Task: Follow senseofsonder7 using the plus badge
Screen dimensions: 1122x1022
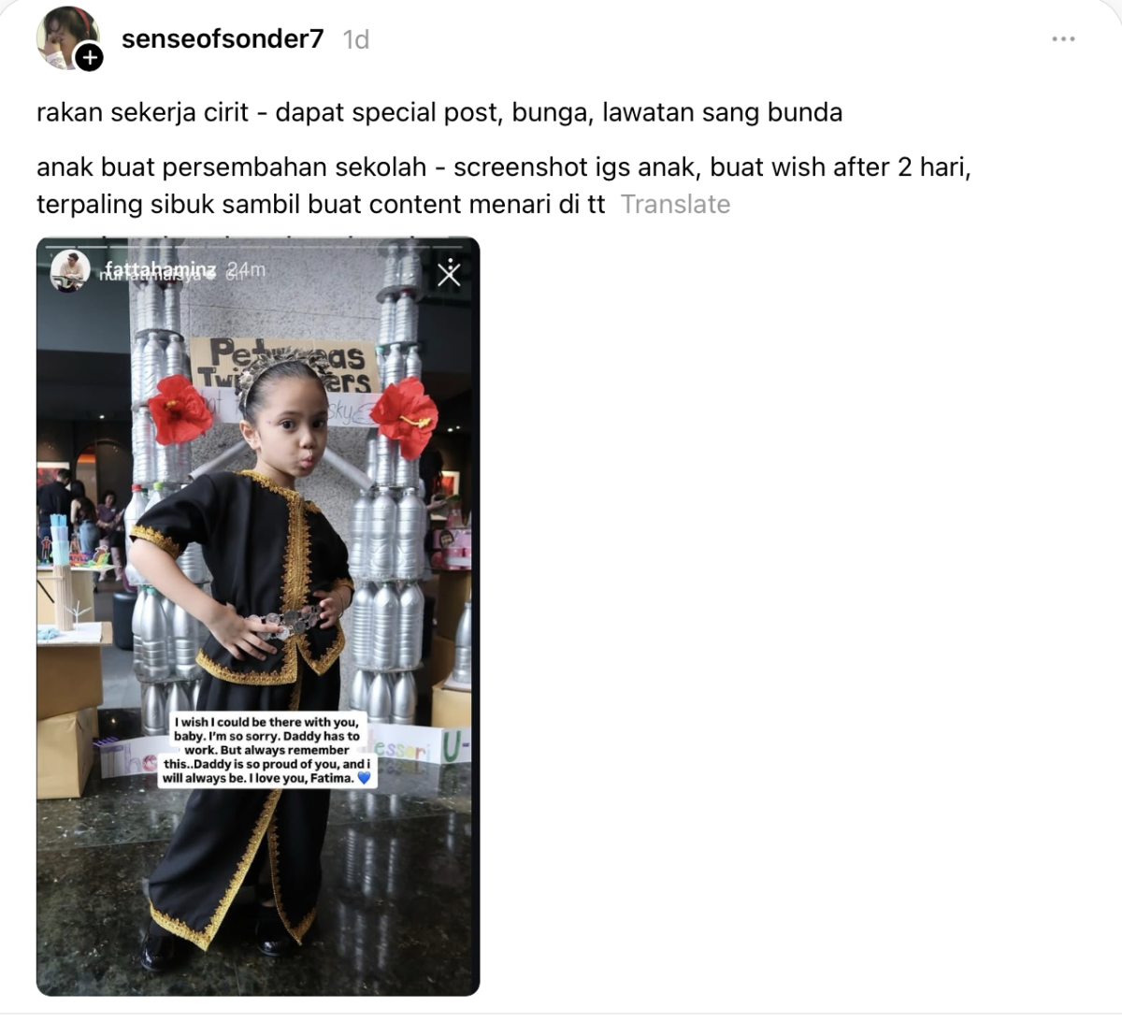Action: [x=89, y=58]
